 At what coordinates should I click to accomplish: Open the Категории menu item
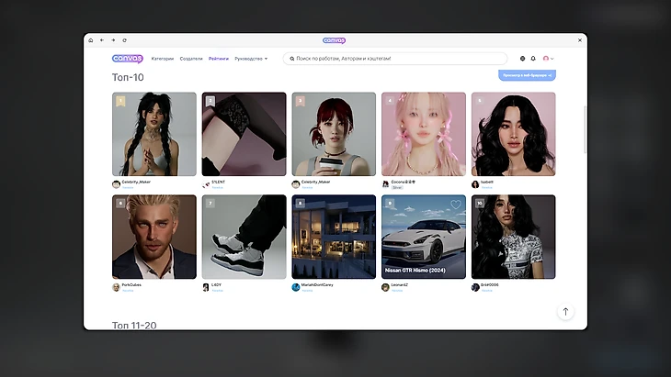pyautogui.click(x=163, y=59)
